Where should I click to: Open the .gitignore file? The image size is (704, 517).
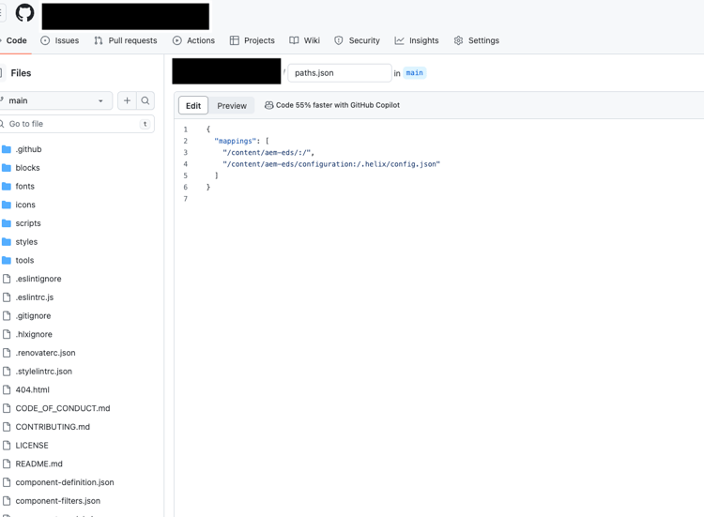point(33,315)
